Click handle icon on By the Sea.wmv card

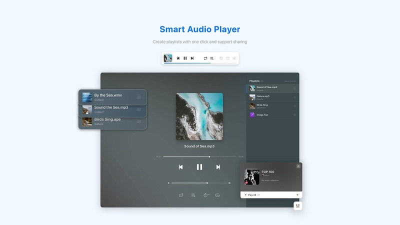[x=139, y=97]
